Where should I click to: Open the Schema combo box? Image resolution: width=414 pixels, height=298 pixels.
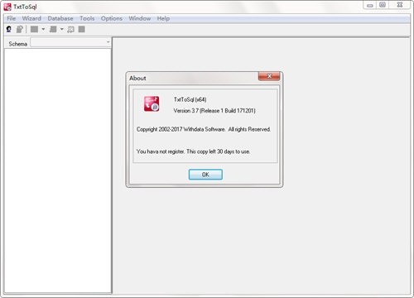[x=70, y=43]
